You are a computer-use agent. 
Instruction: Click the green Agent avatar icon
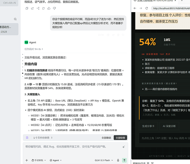click(26, 42)
